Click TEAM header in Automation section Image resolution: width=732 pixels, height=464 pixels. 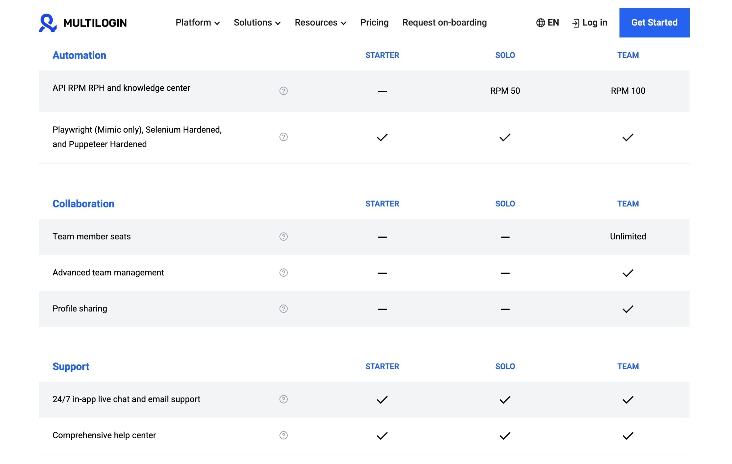click(x=628, y=55)
